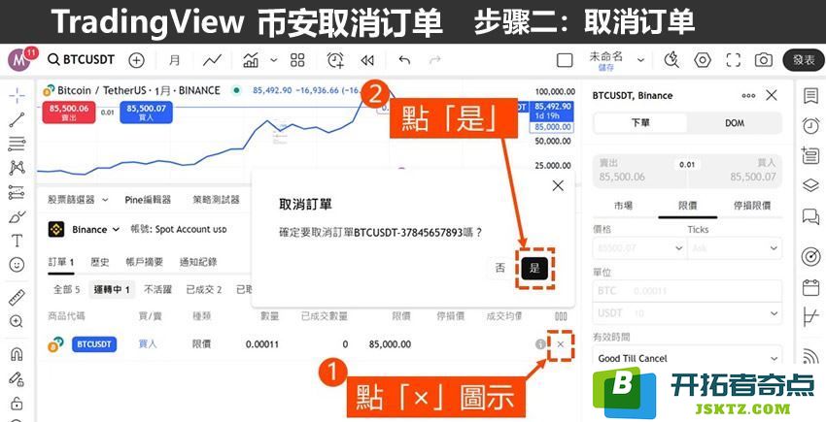The height and width of the screenshot is (422, 826).
Task: Open the quick search lightning icon
Action: click(671, 60)
